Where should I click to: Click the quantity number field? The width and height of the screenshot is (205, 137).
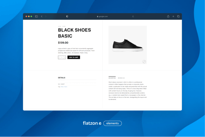coord(62,57)
